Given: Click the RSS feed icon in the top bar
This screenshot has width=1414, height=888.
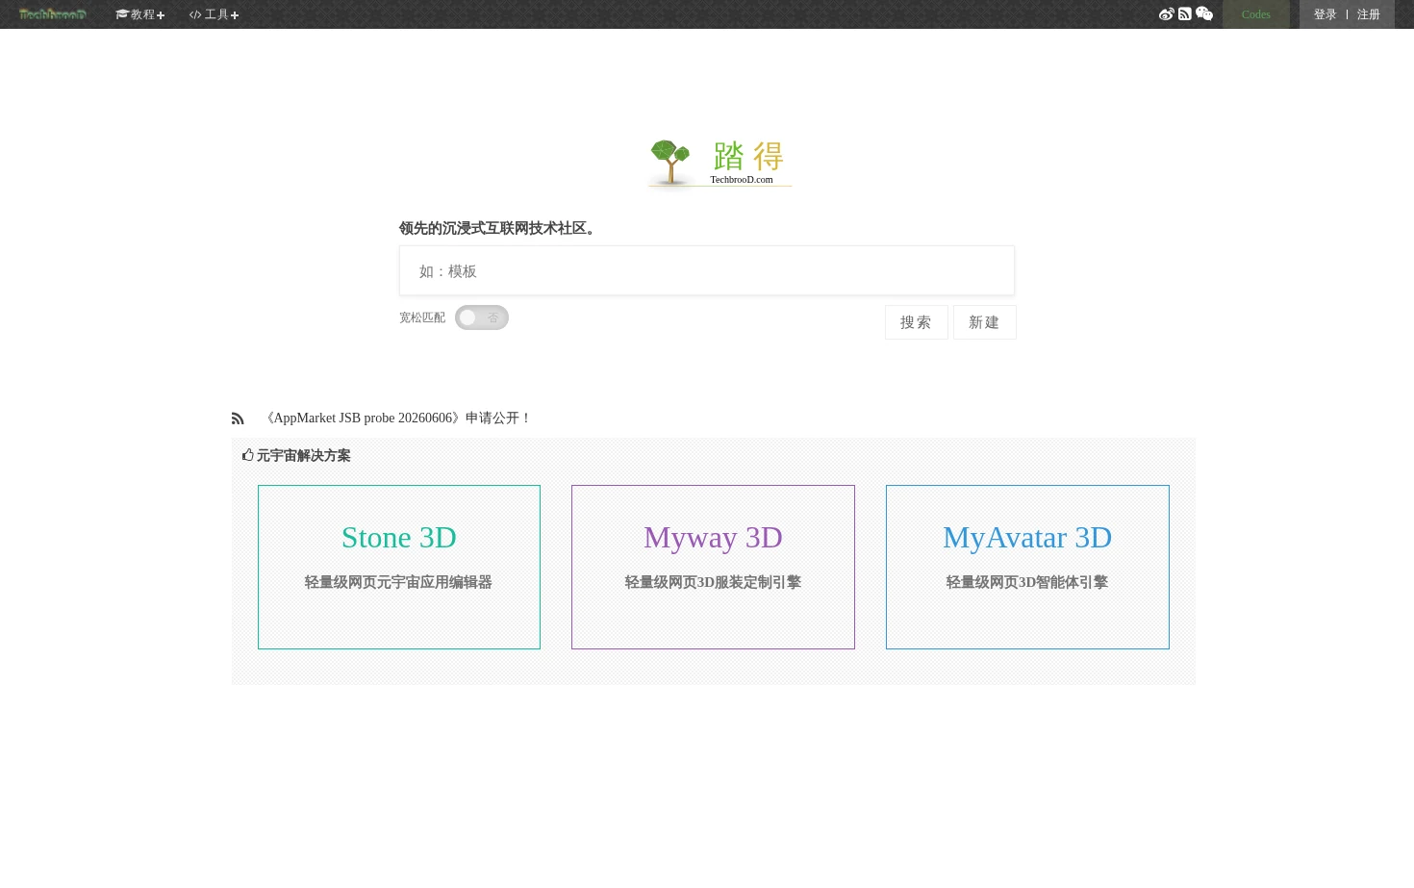Looking at the screenshot, I should pyautogui.click(x=1185, y=14).
